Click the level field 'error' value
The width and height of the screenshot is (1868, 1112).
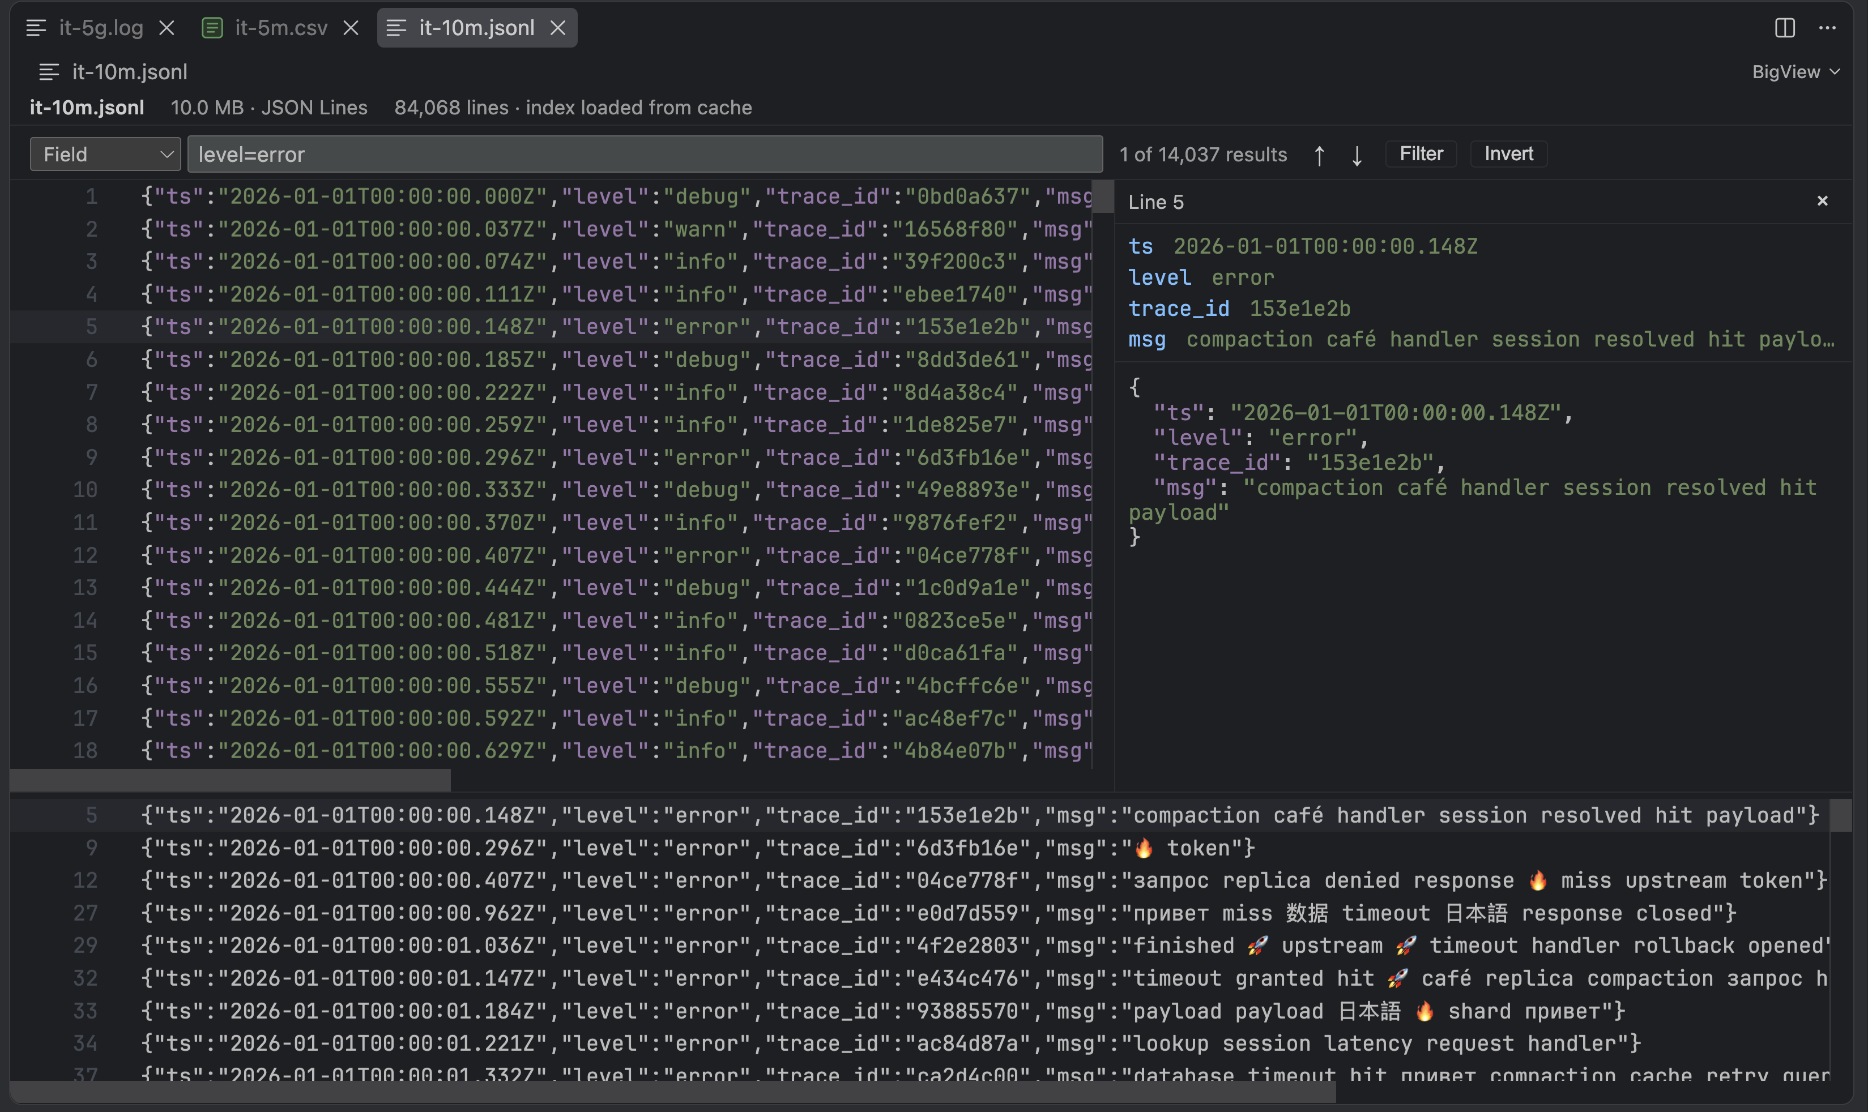tap(1243, 278)
